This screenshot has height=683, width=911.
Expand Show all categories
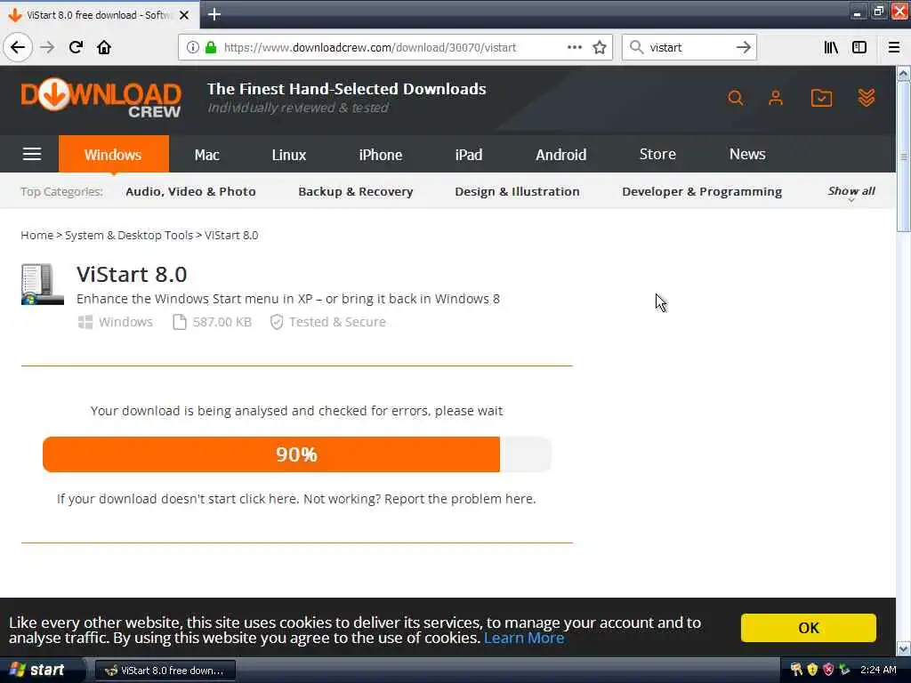click(x=851, y=192)
